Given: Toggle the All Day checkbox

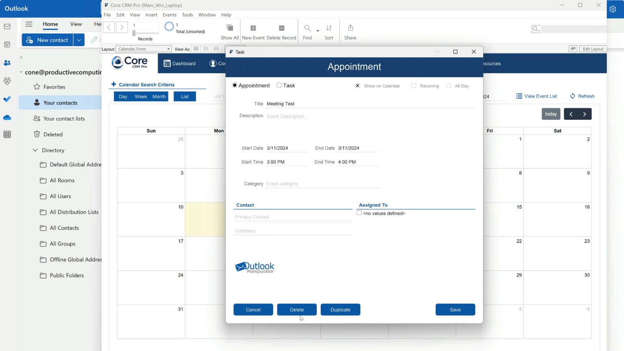Looking at the screenshot, I should click(448, 86).
